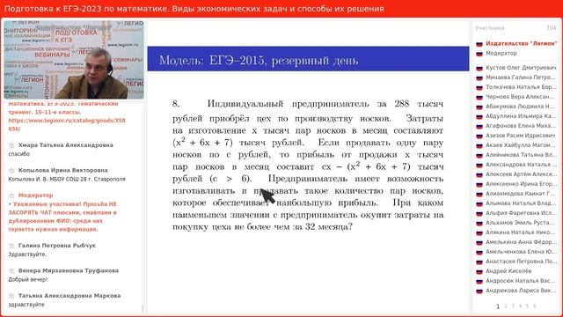This screenshot has height=317, width=563.
Task: Select participant Алексеев Артём Алексе…
Action: (x=521, y=174)
